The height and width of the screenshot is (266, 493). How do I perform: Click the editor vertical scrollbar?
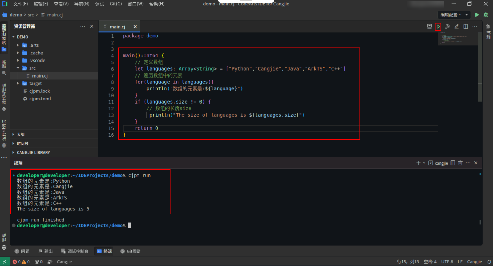(x=480, y=67)
